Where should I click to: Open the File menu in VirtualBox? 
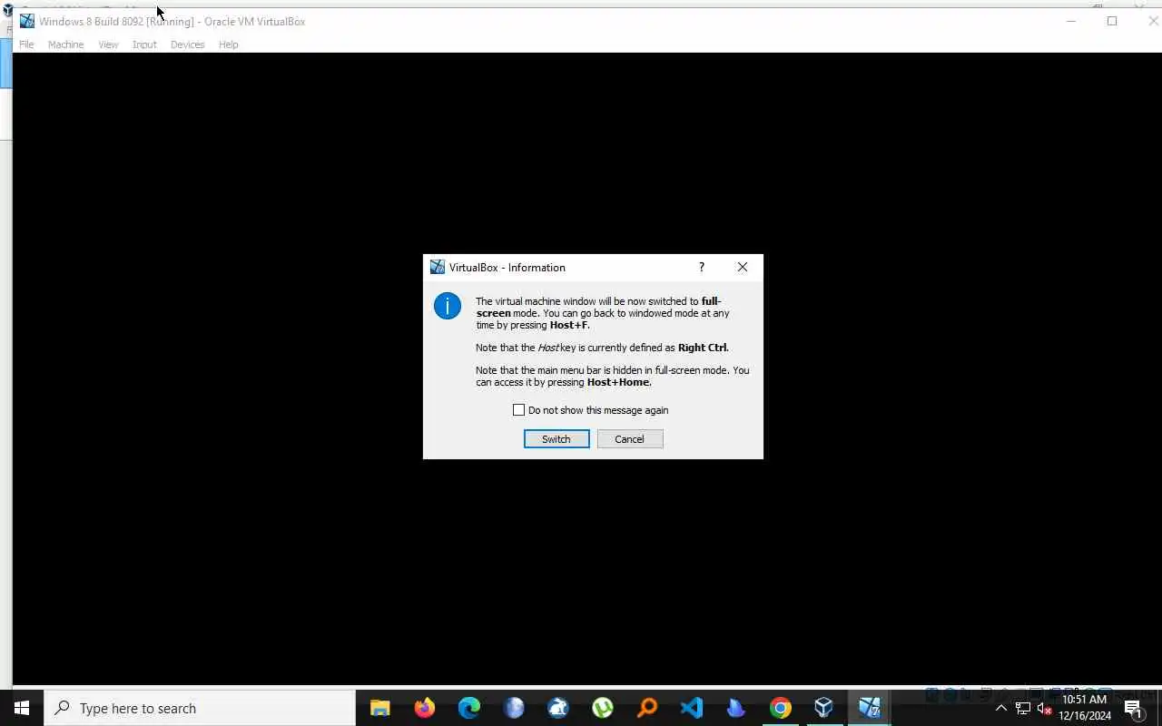[26, 44]
